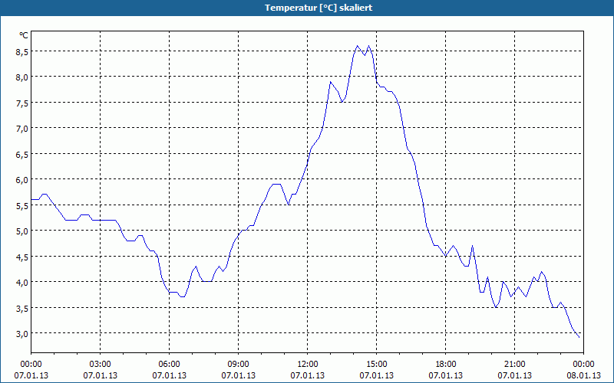Click the 09:00 time axis label
The width and height of the screenshot is (614, 383).
(x=238, y=365)
